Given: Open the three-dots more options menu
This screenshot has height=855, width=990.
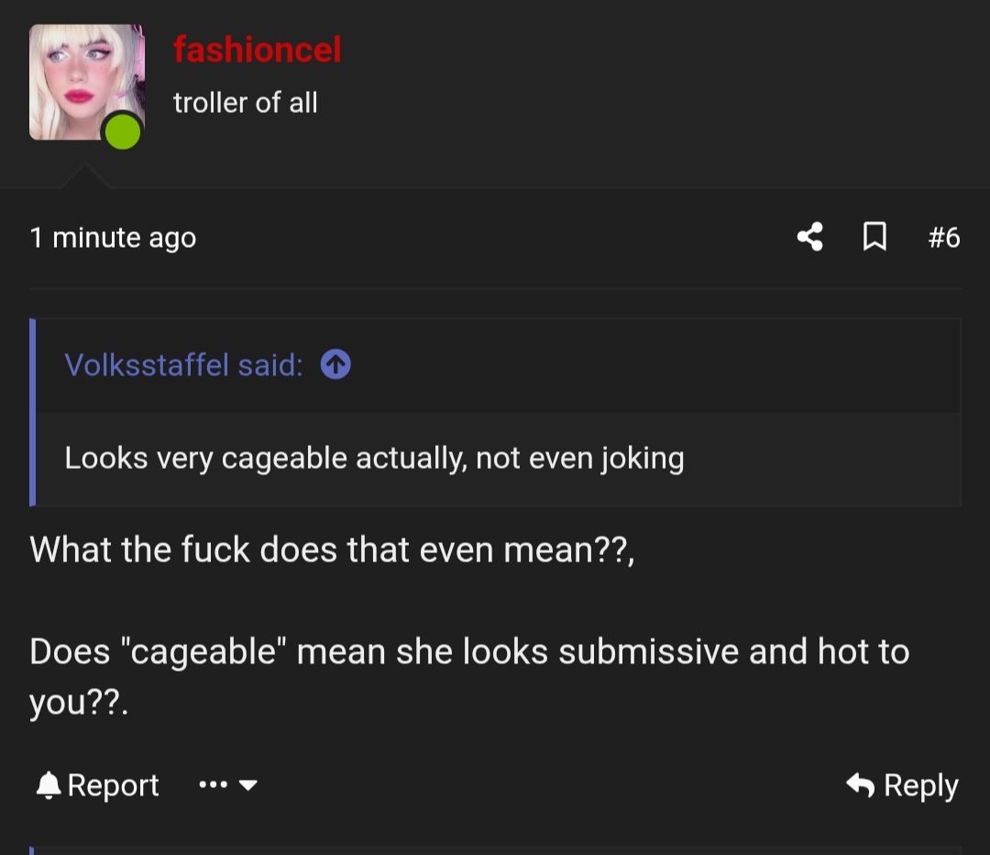Looking at the screenshot, I should click(x=213, y=785).
